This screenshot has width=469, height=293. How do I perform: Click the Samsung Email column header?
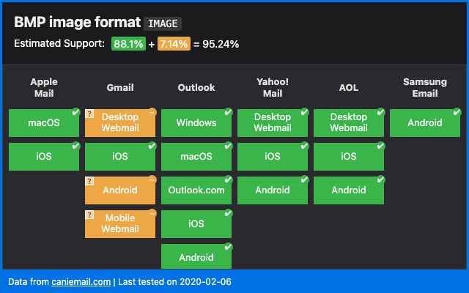click(425, 88)
